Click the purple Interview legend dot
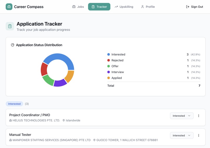 click(109, 72)
